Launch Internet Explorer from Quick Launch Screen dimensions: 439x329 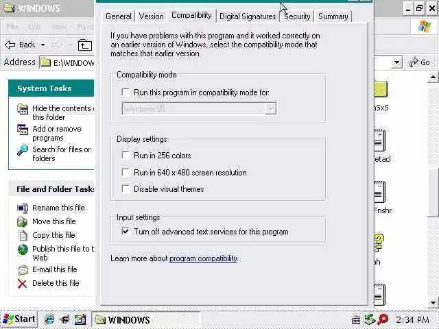coord(49,319)
